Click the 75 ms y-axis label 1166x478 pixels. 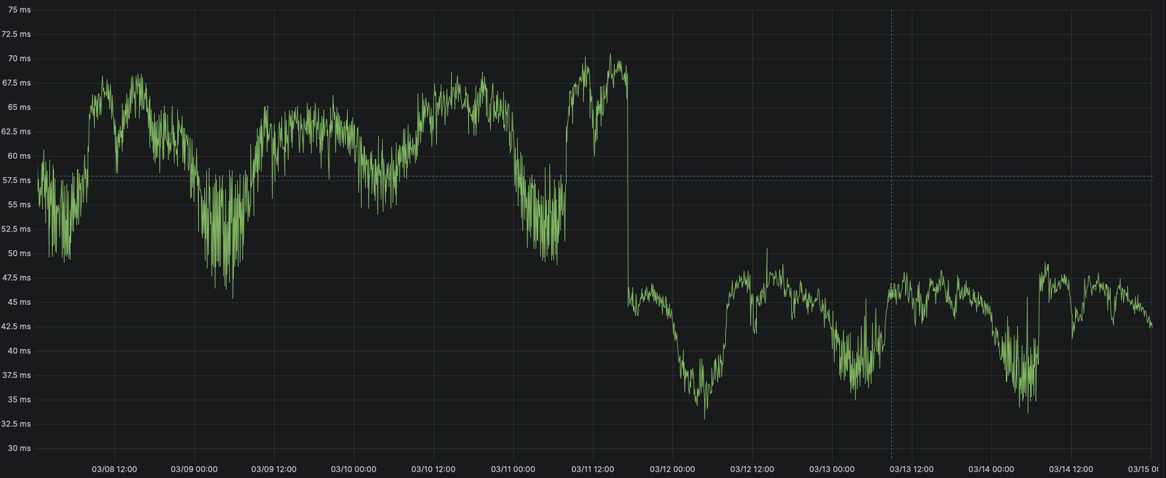coord(20,10)
